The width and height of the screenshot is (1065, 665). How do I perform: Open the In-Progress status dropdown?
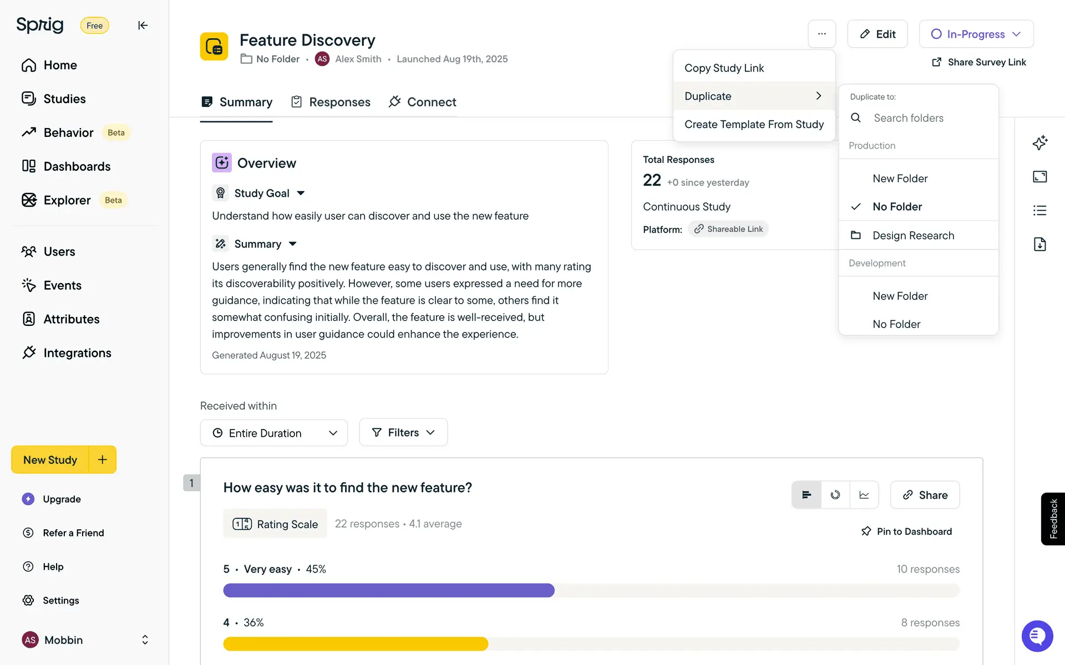point(976,34)
